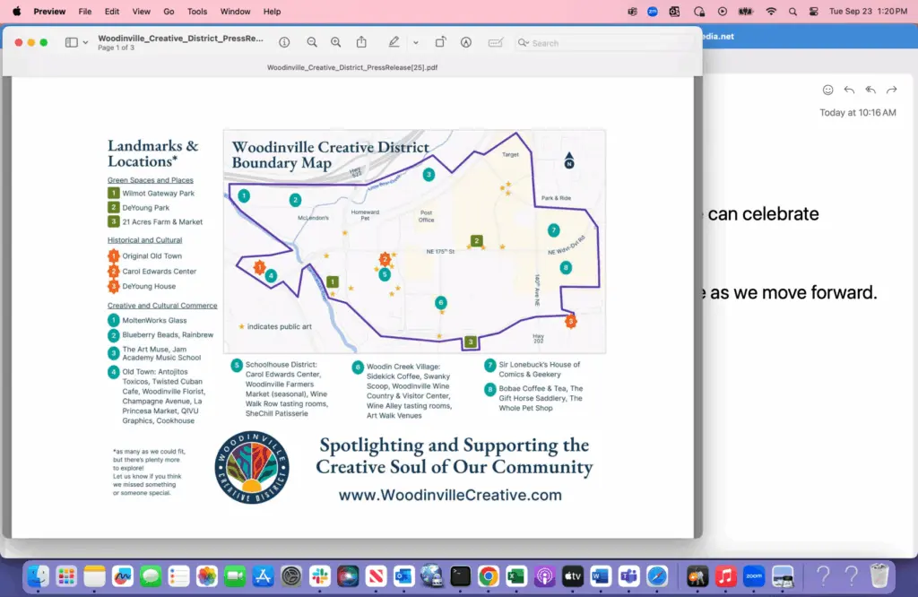Zoom in on the PDF page
This screenshot has width=918, height=597.
(x=336, y=42)
